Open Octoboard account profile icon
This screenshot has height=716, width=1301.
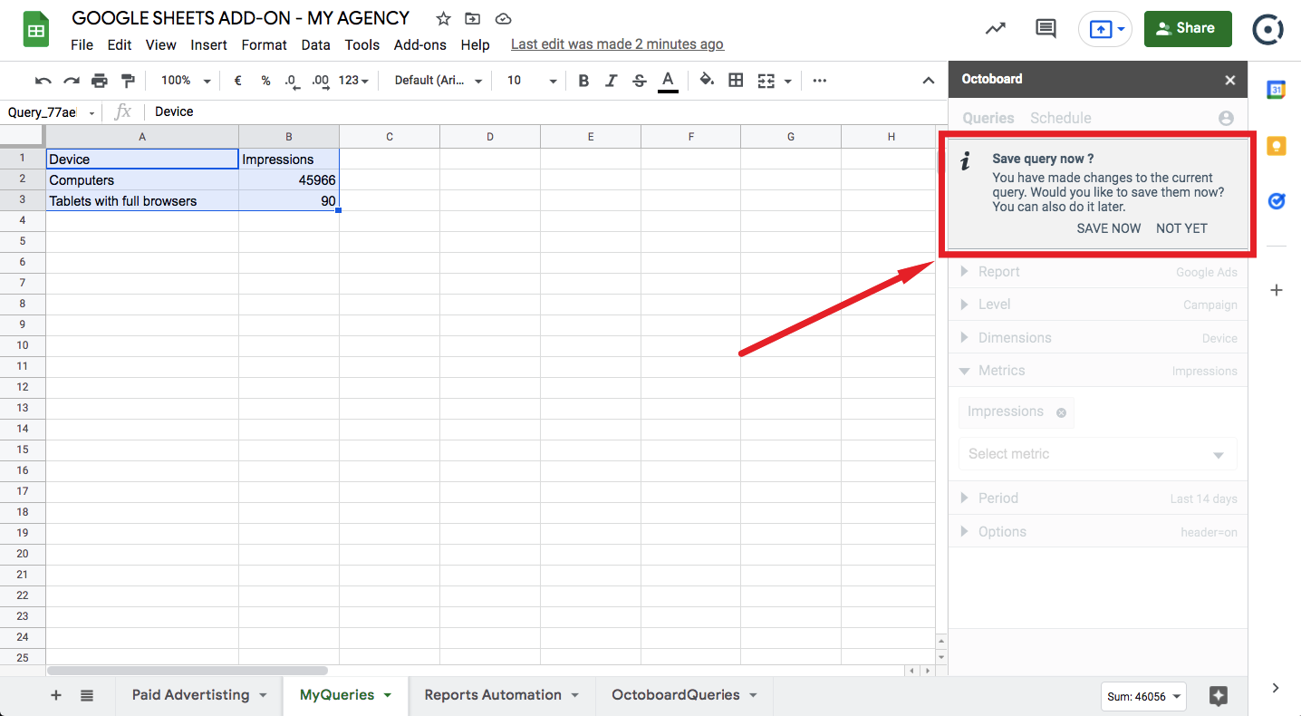pyautogui.click(x=1226, y=119)
